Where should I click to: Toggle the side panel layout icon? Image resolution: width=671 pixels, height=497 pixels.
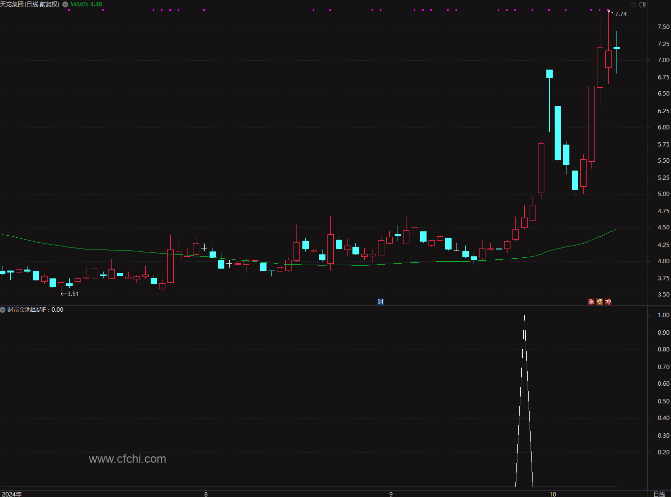[x=643, y=4]
